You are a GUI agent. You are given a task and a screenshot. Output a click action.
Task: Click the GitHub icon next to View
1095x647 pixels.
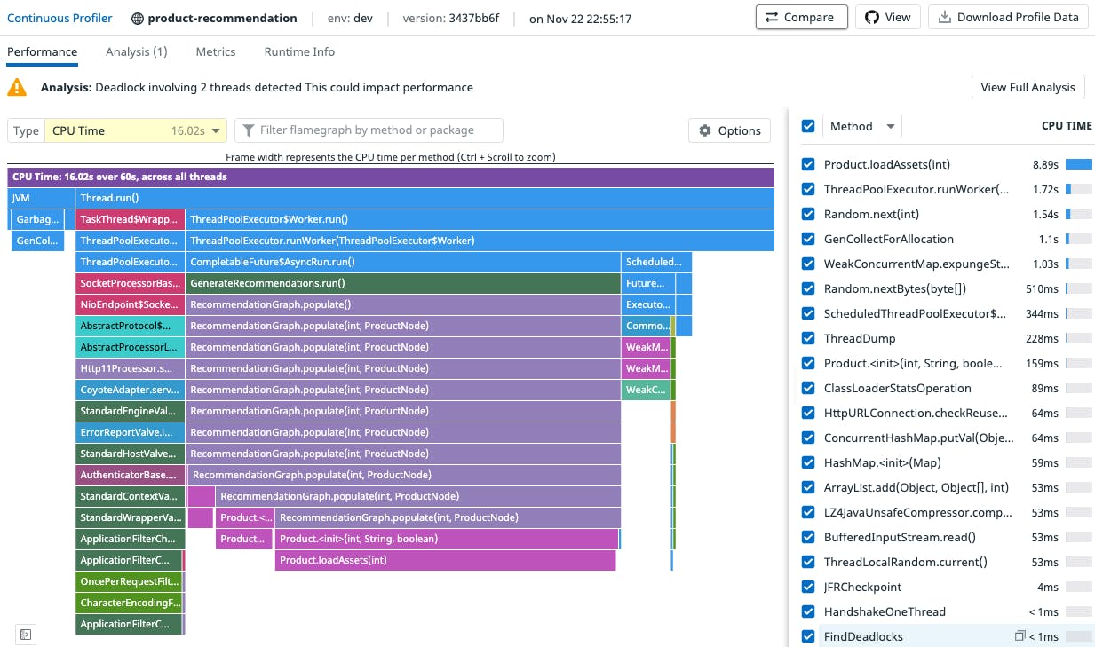pyautogui.click(x=872, y=17)
